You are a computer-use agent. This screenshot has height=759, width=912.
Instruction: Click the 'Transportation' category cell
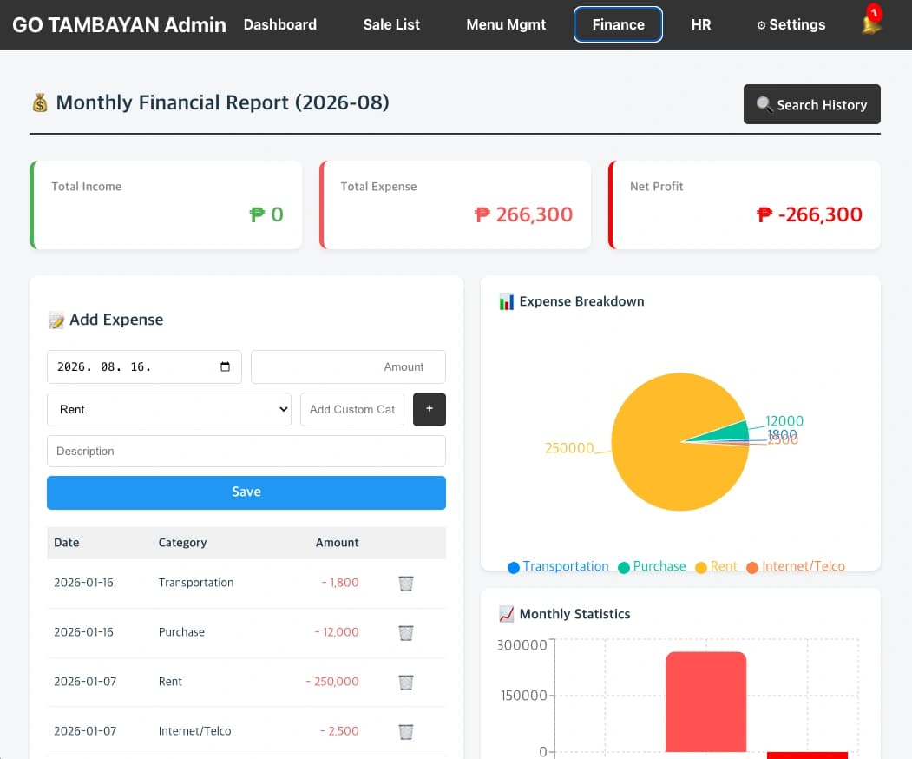click(196, 583)
